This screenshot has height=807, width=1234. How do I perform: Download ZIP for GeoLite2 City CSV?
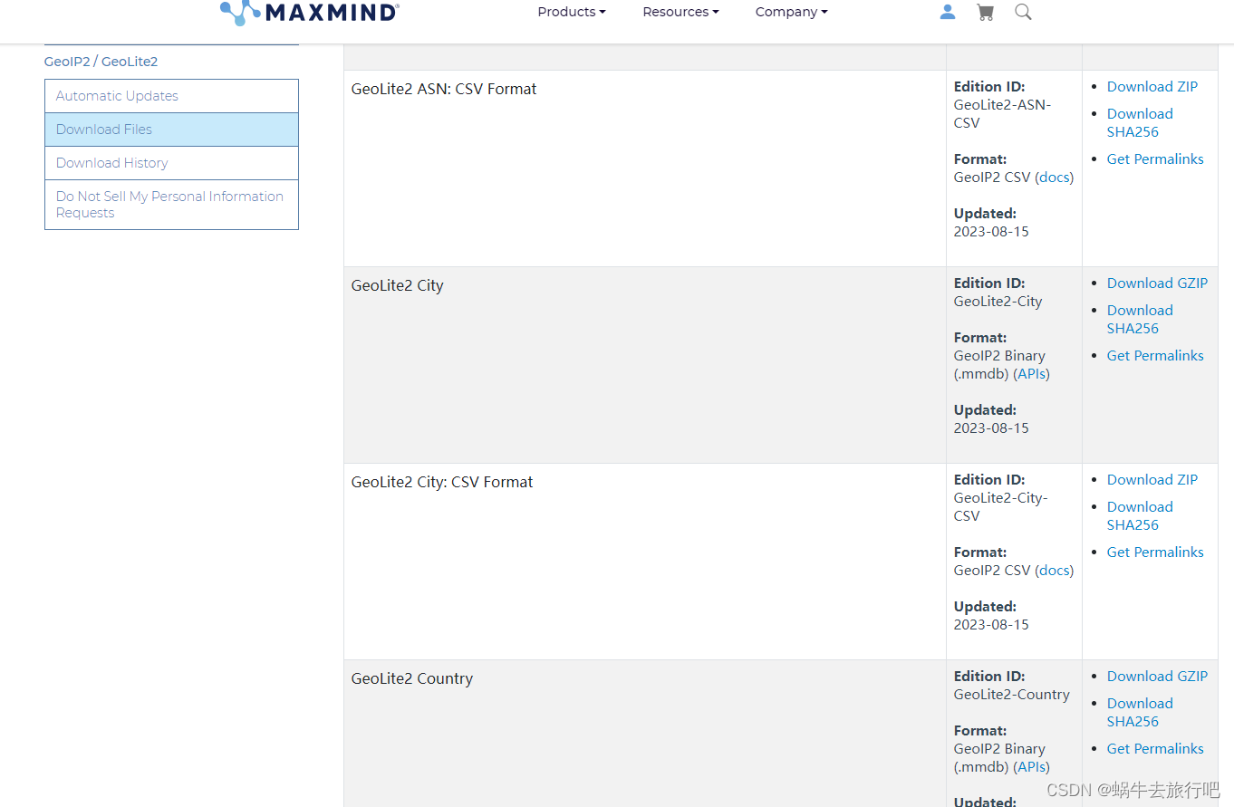click(1152, 480)
